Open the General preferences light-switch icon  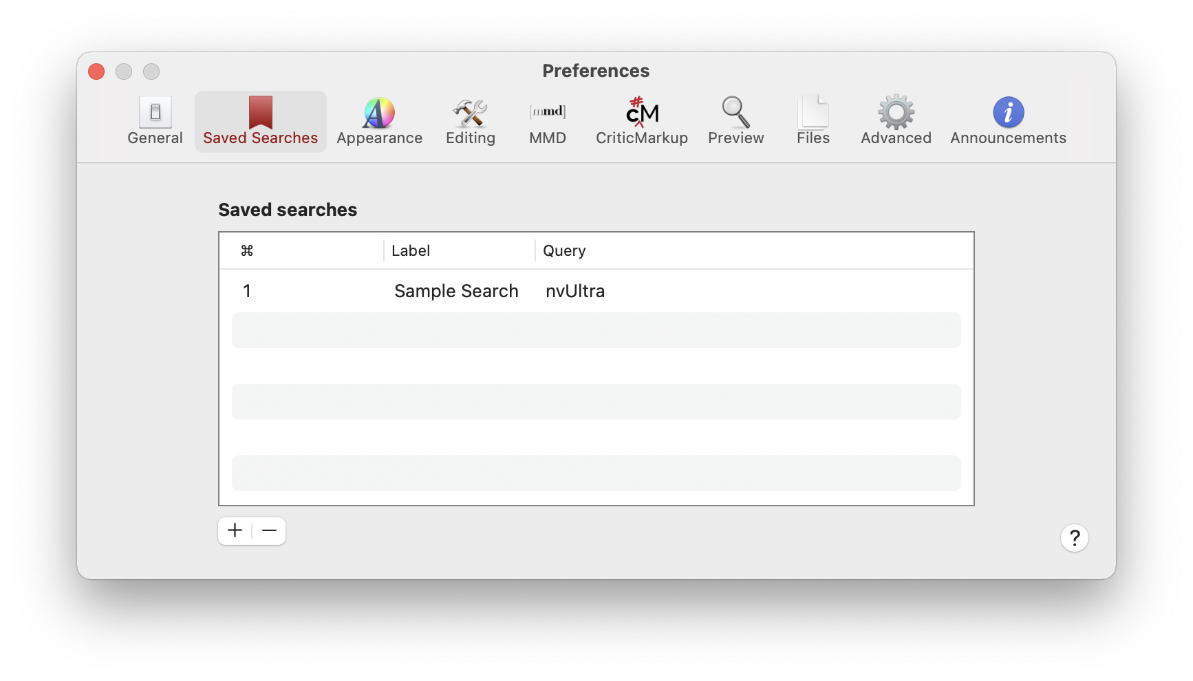[155, 113]
